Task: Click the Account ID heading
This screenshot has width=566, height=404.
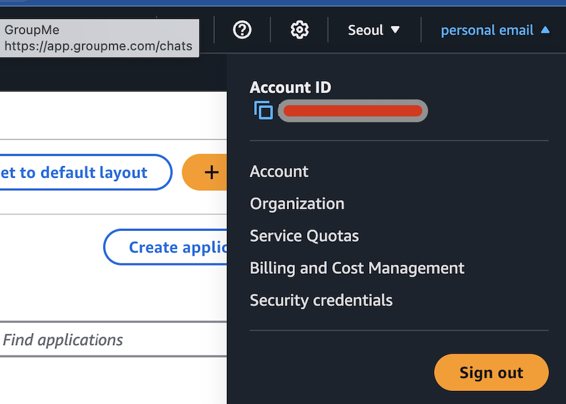Action: point(290,88)
